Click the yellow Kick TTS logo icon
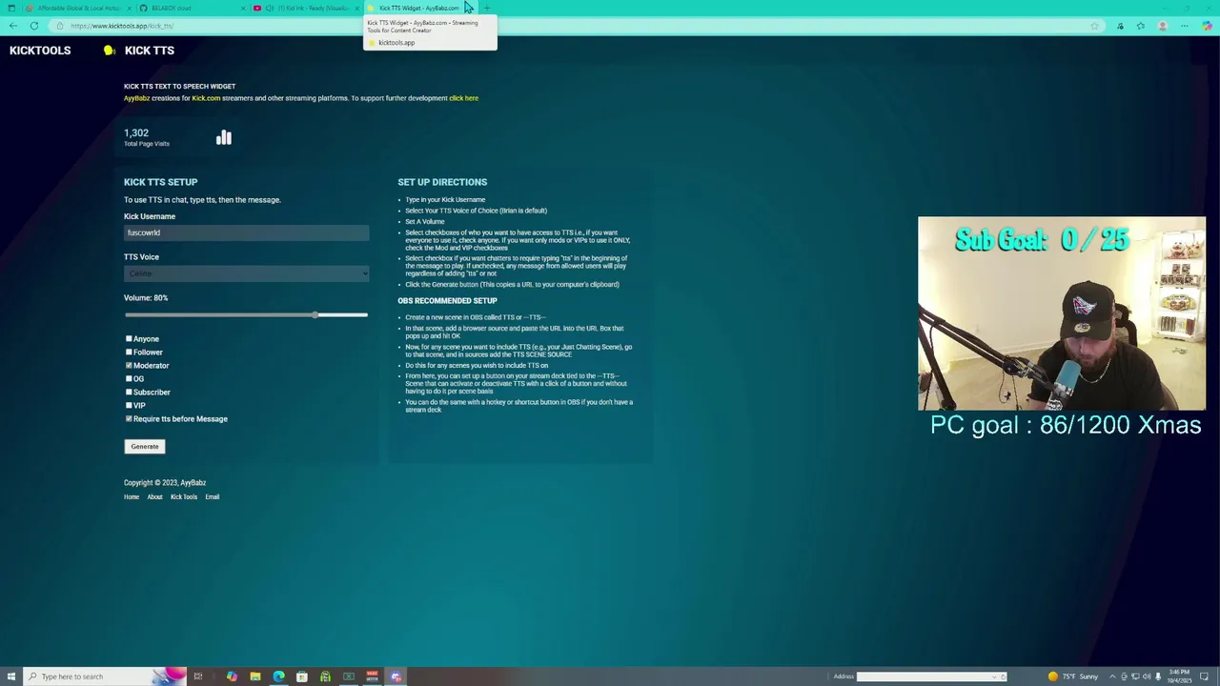This screenshot has width=1220, height=686. point(110,50)
